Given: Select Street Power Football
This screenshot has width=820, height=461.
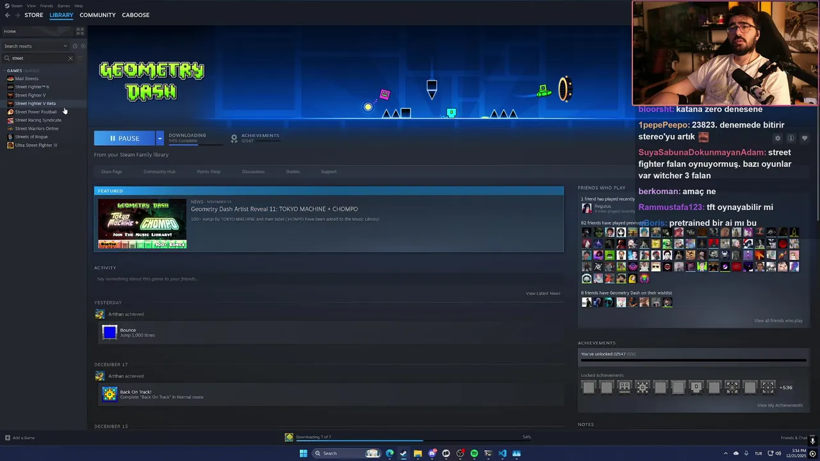Looking at the screenshot, I should pos(36,112).
